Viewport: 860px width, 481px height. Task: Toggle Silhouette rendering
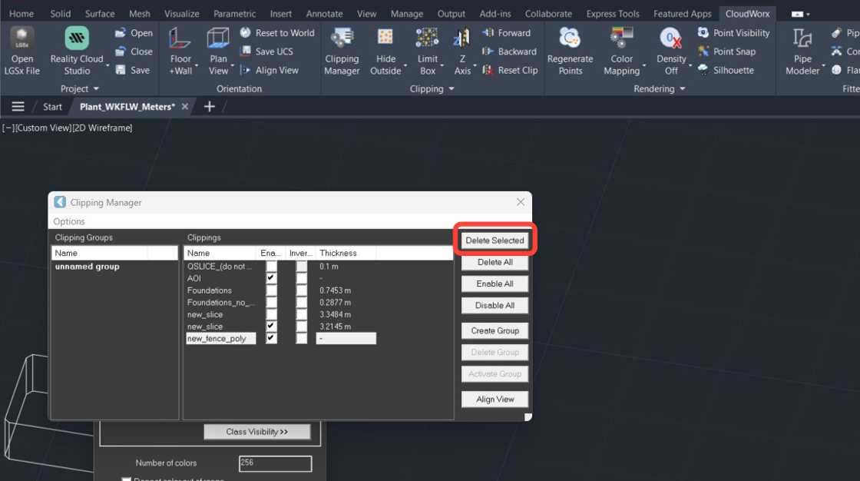(x=726, y=70)
